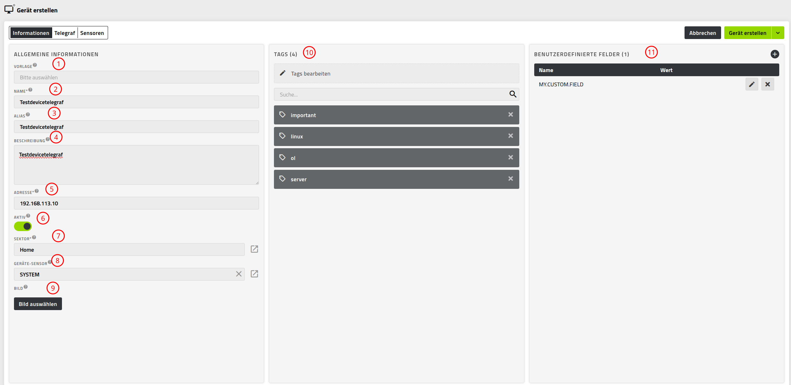The width and height of the screenshot is (791, 385).
Task: Click the search magnifier in tags panel
Action: [513, 94]
